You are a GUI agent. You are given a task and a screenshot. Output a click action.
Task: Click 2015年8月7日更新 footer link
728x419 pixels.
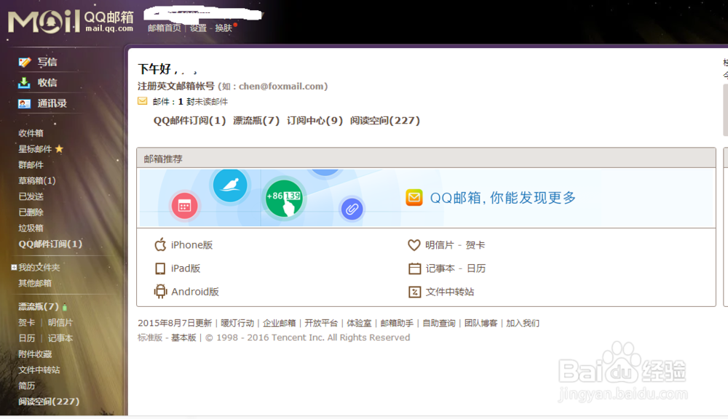pos(175,323)
